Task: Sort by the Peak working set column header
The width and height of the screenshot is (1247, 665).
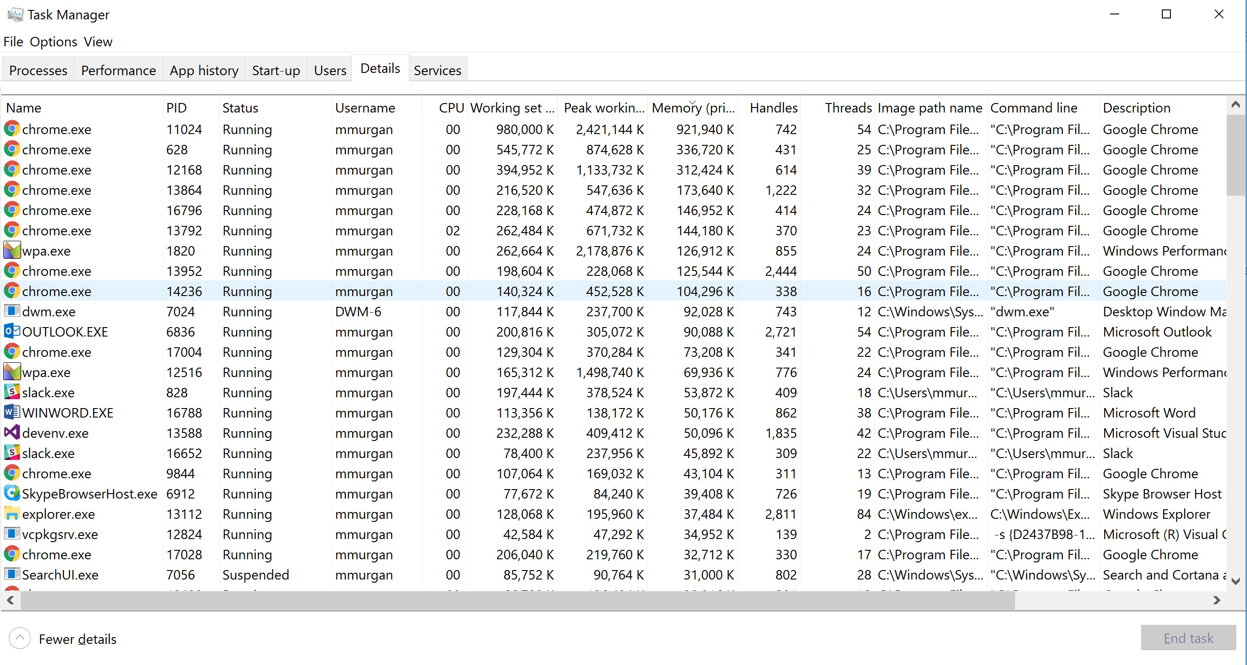Action: [603, 108]
